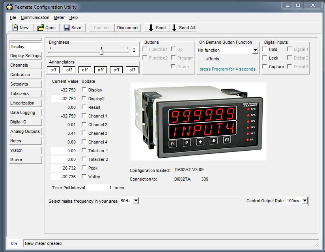Open the Help menu
This screenshot has height=252, width=325.
point(73,17)
